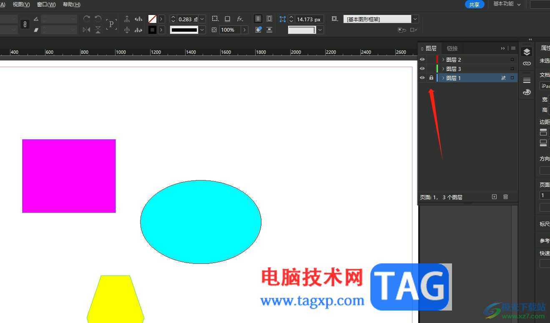Image resolution: width=550 pixels, height=323 pixels.
Task: Toggle lock box for 图层 3
Action: (431, 69)
